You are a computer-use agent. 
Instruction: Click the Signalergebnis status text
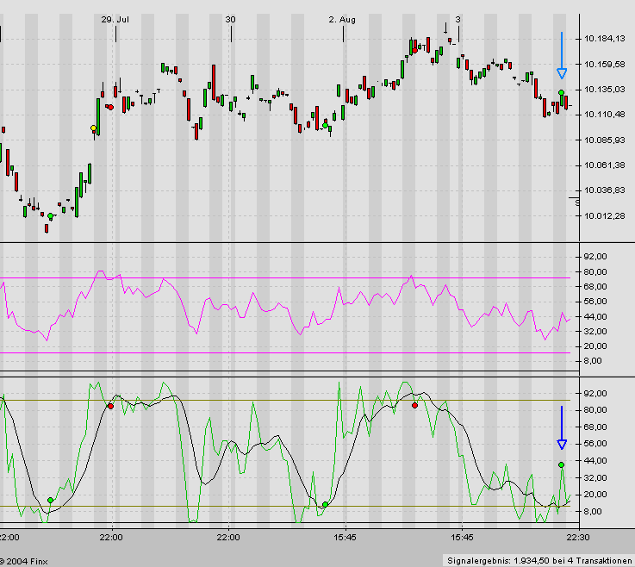540,560
